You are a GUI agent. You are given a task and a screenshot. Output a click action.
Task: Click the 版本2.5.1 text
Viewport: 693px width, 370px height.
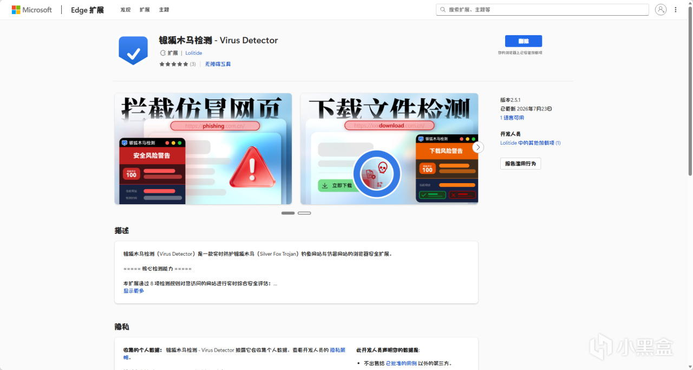tap(511, 100)
